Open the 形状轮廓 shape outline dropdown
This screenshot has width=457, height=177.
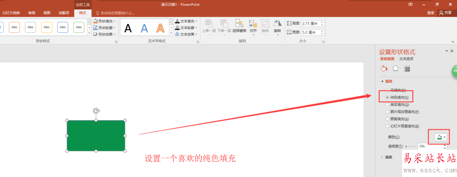pos(104,28)
